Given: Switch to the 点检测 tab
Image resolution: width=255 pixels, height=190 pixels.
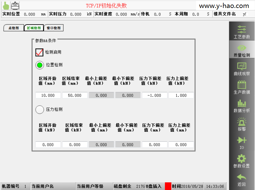Looking at the screenshot, I should pos(14,28).
